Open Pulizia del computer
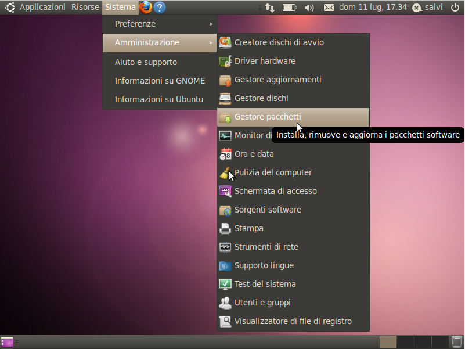The image size is (465, 349). click(293, 172)
